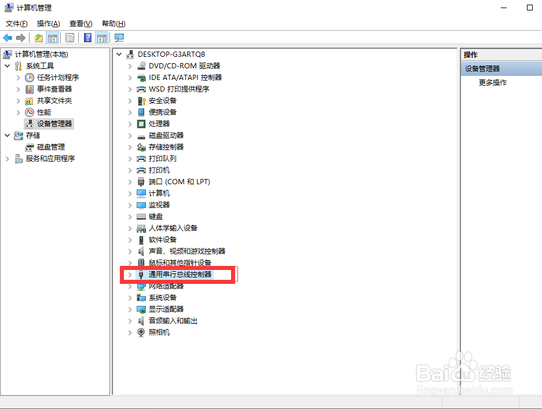Click the Back arrow toolbar icon
The height and width of the screenshot is (409, 542).
[8, 38]
